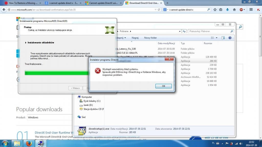Click the Product Windows dropdown field

point(49,117)
